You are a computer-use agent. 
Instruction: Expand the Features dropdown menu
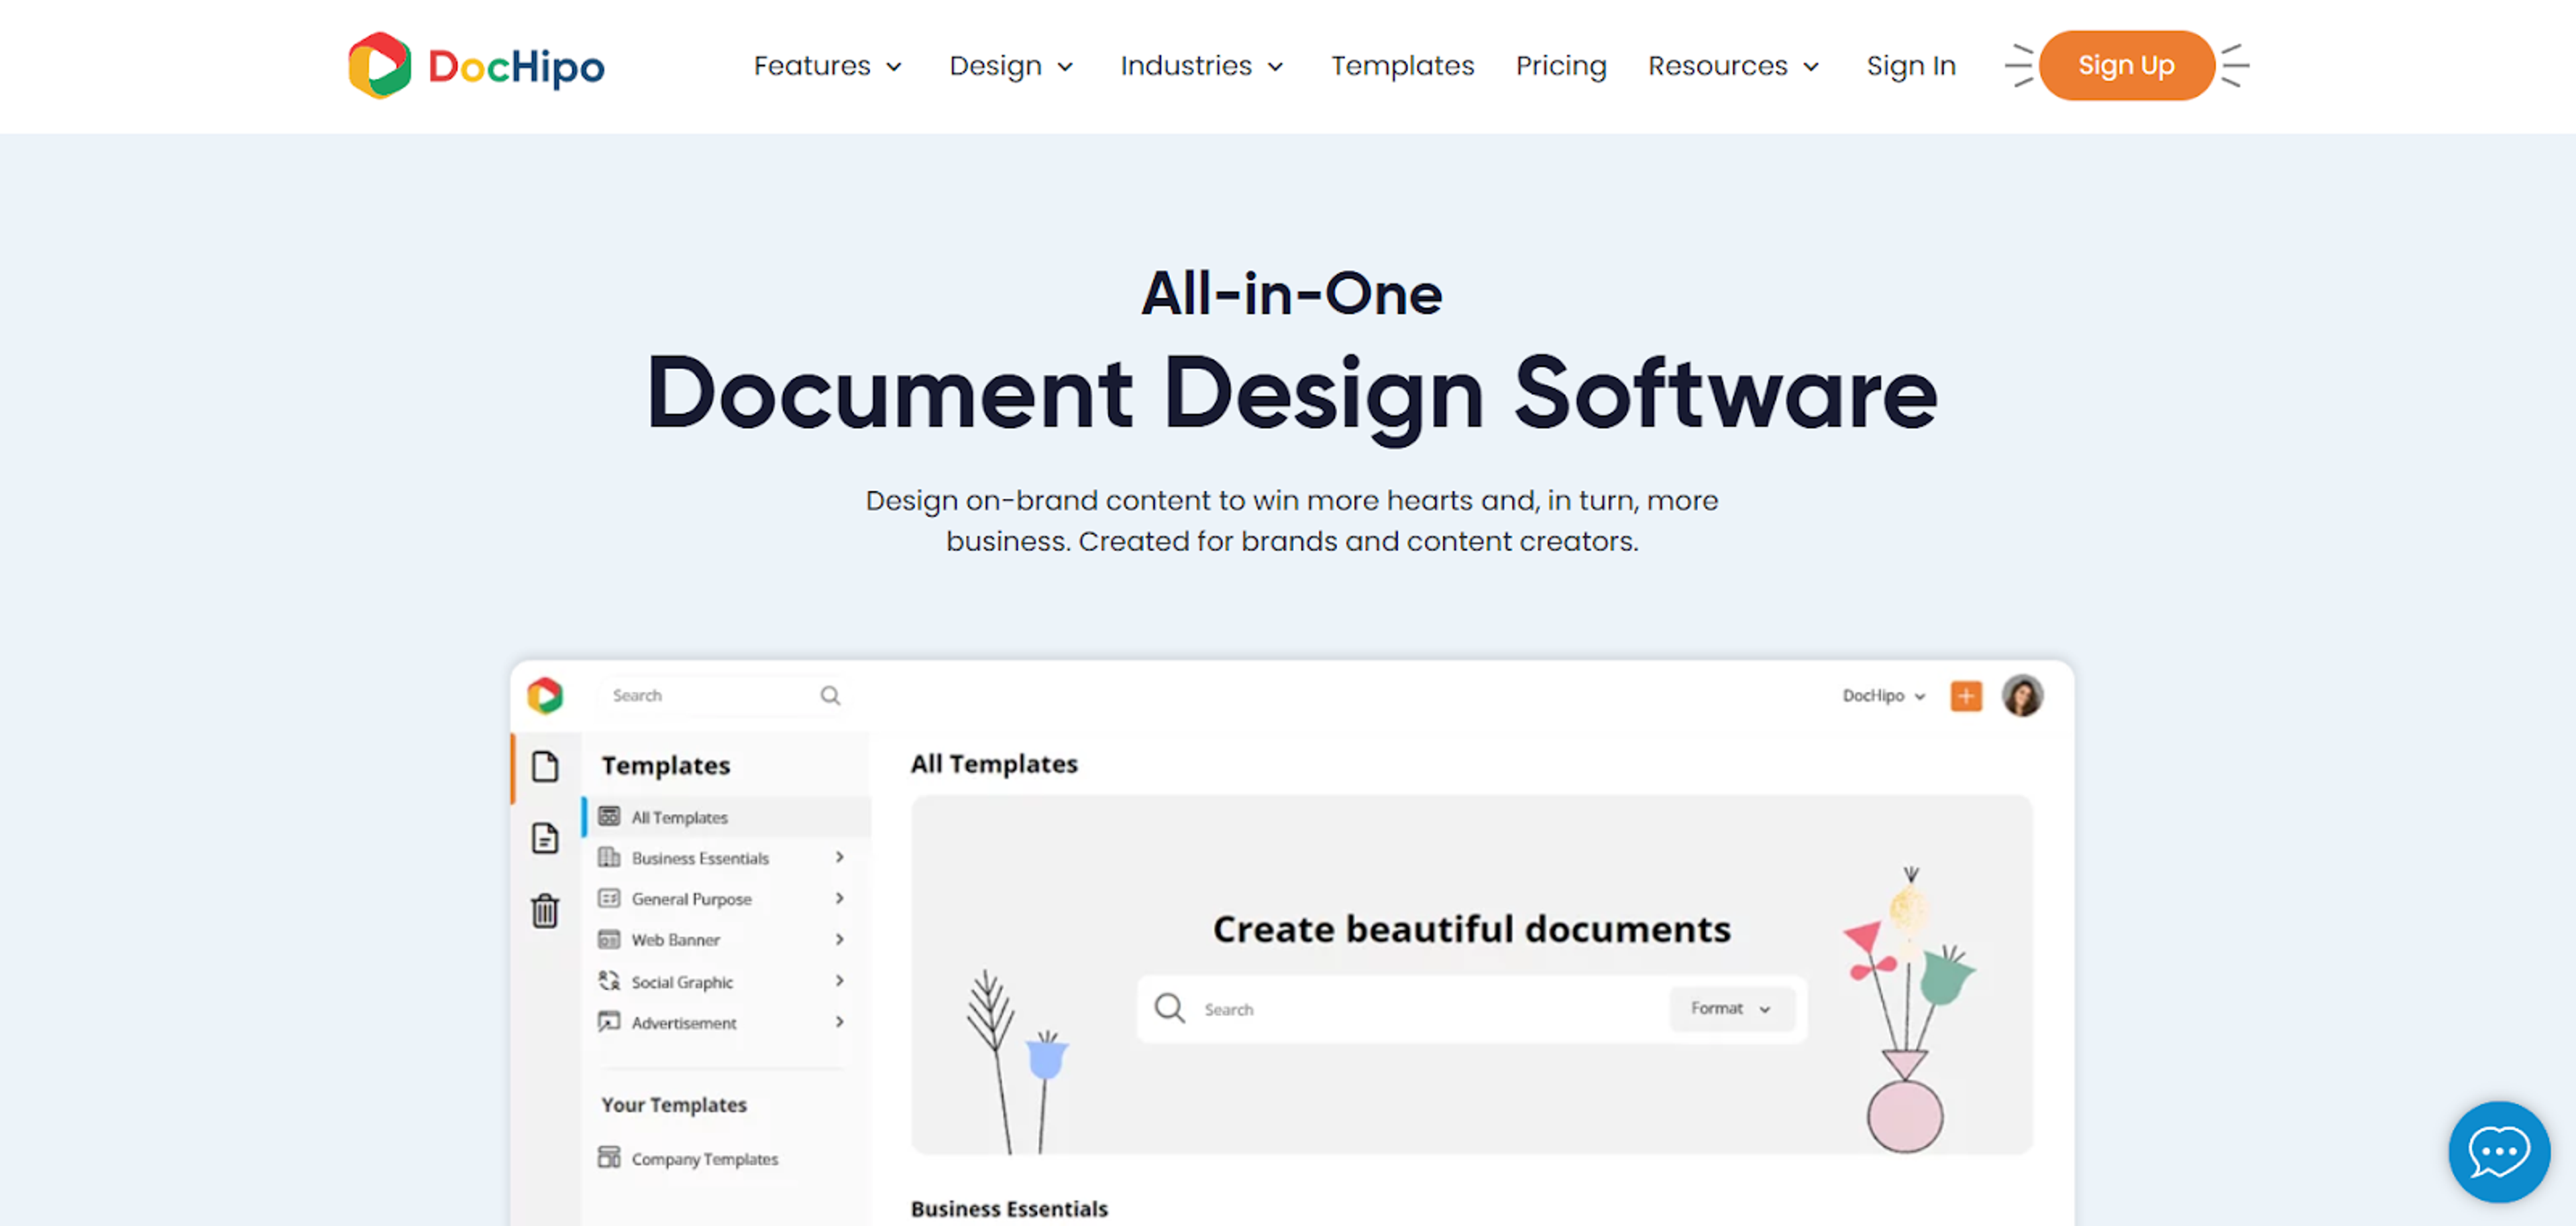(x=827, y=66)
